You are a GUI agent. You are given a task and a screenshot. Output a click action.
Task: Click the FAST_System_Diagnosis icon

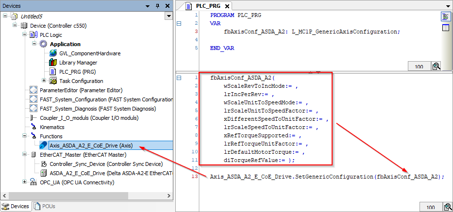34,109
